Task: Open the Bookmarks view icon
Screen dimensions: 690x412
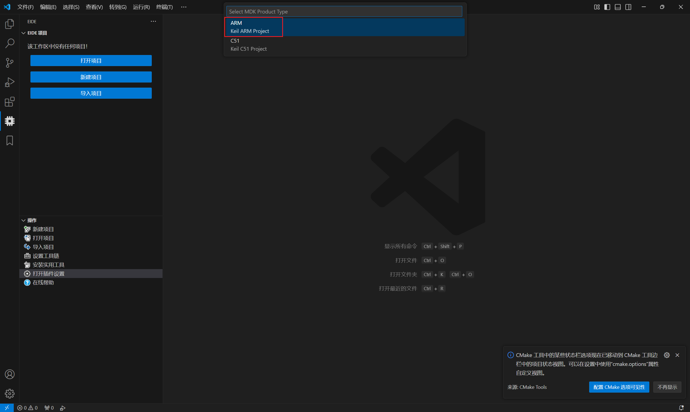Action: click(x=10, y=140)
